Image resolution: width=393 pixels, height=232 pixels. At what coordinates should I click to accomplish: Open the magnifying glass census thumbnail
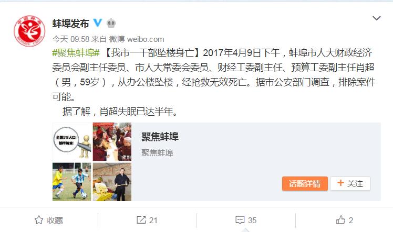tap(71, 141)
